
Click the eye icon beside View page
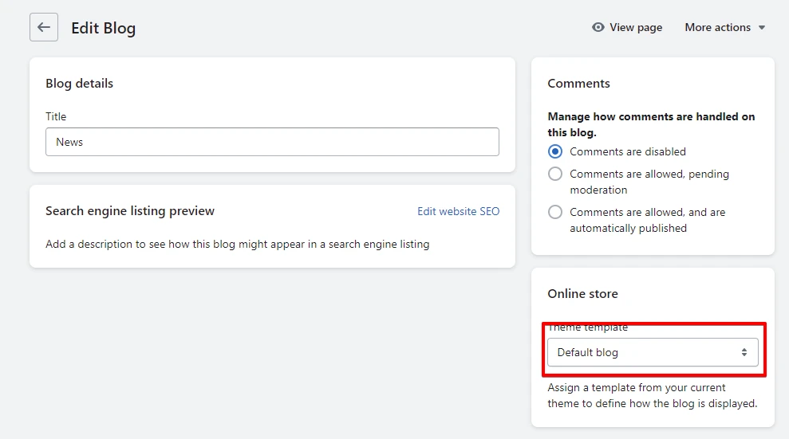[x=598, y=27]
